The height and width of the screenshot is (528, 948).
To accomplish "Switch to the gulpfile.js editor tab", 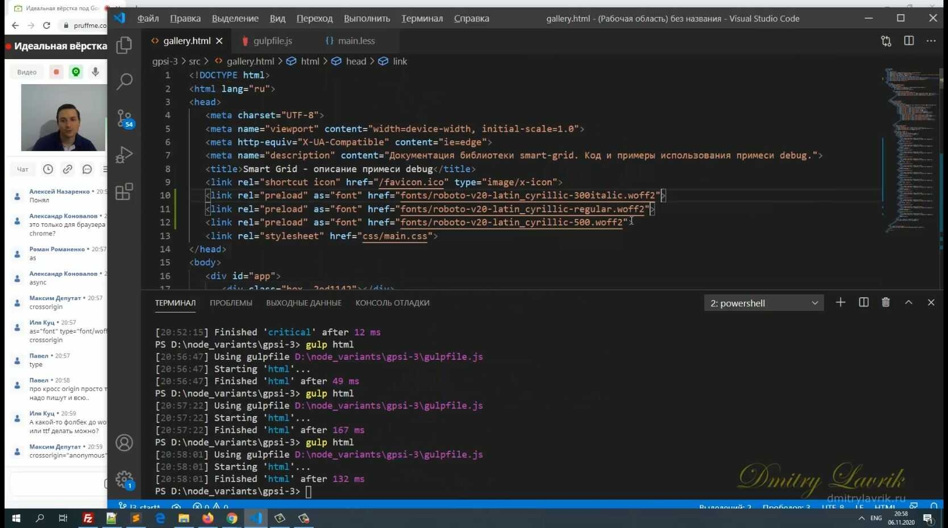I will click(x=273, y=41).
